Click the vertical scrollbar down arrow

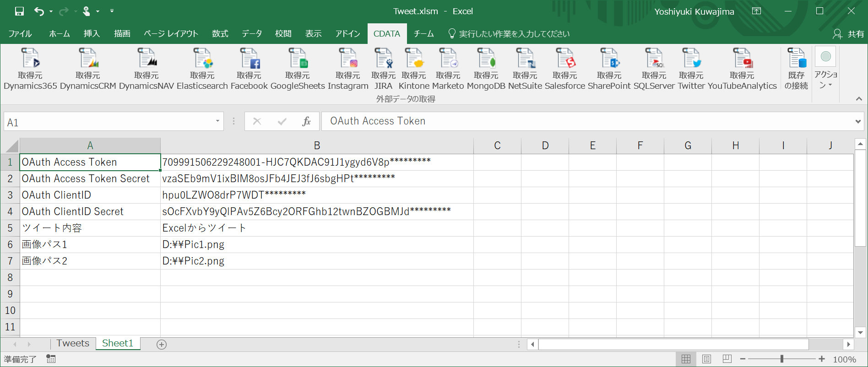pyautogui.click(x=860, y=333)
